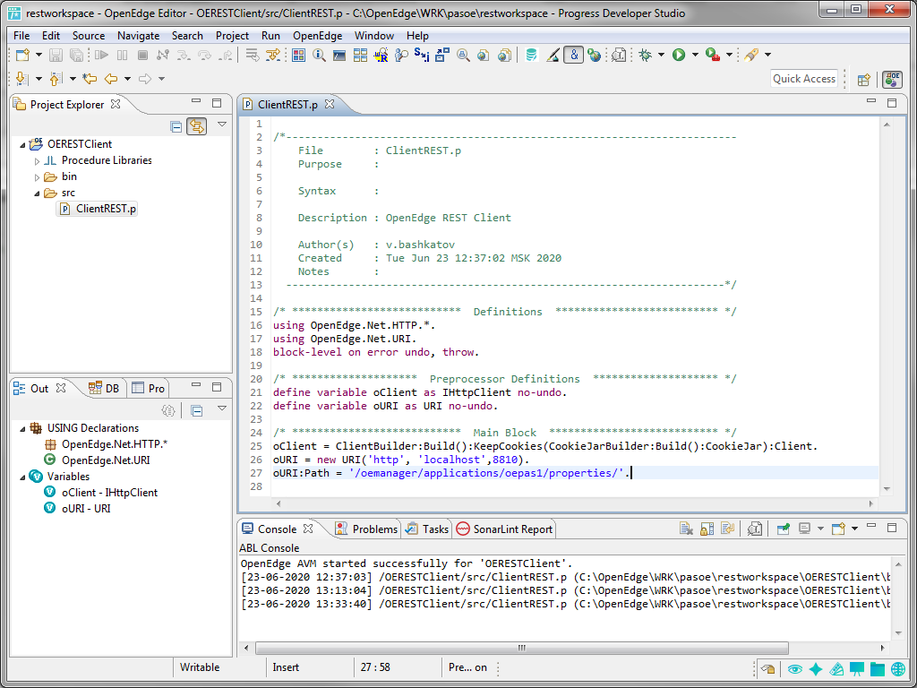Viewport: 917px width, 688px height.
Task: Open the Navigate menu
Action: (139, 36)
